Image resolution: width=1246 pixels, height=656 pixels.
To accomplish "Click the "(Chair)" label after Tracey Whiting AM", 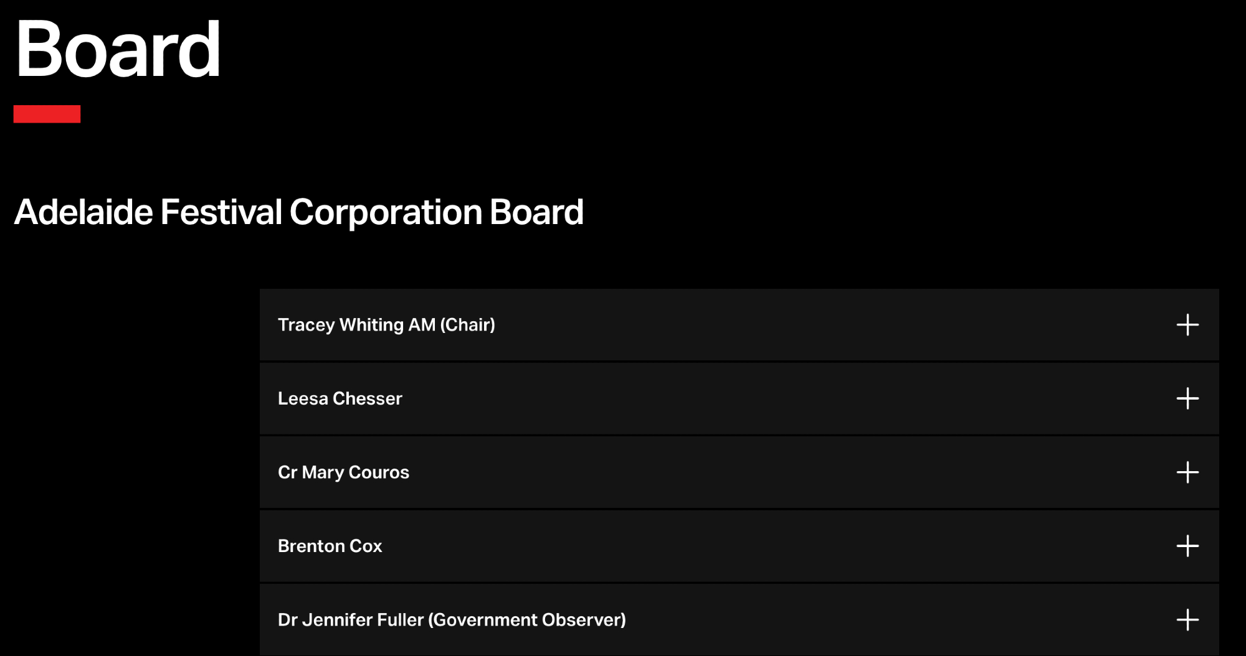I will (467, 325).
